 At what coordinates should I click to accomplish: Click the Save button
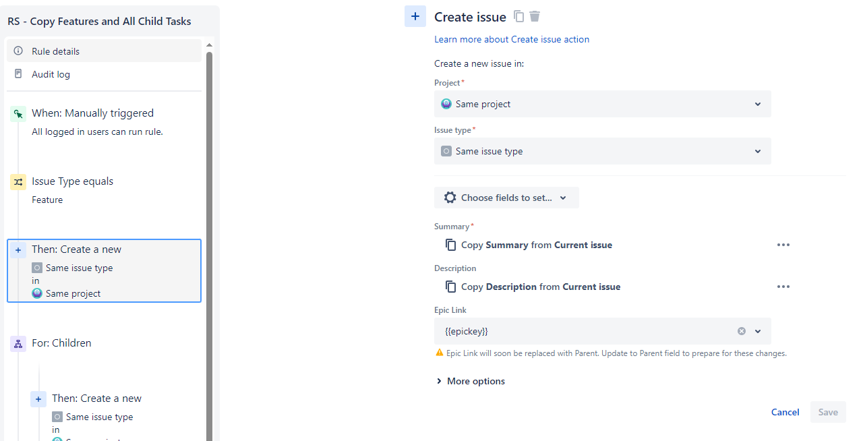pyautogui.click(x=828, y=412)
